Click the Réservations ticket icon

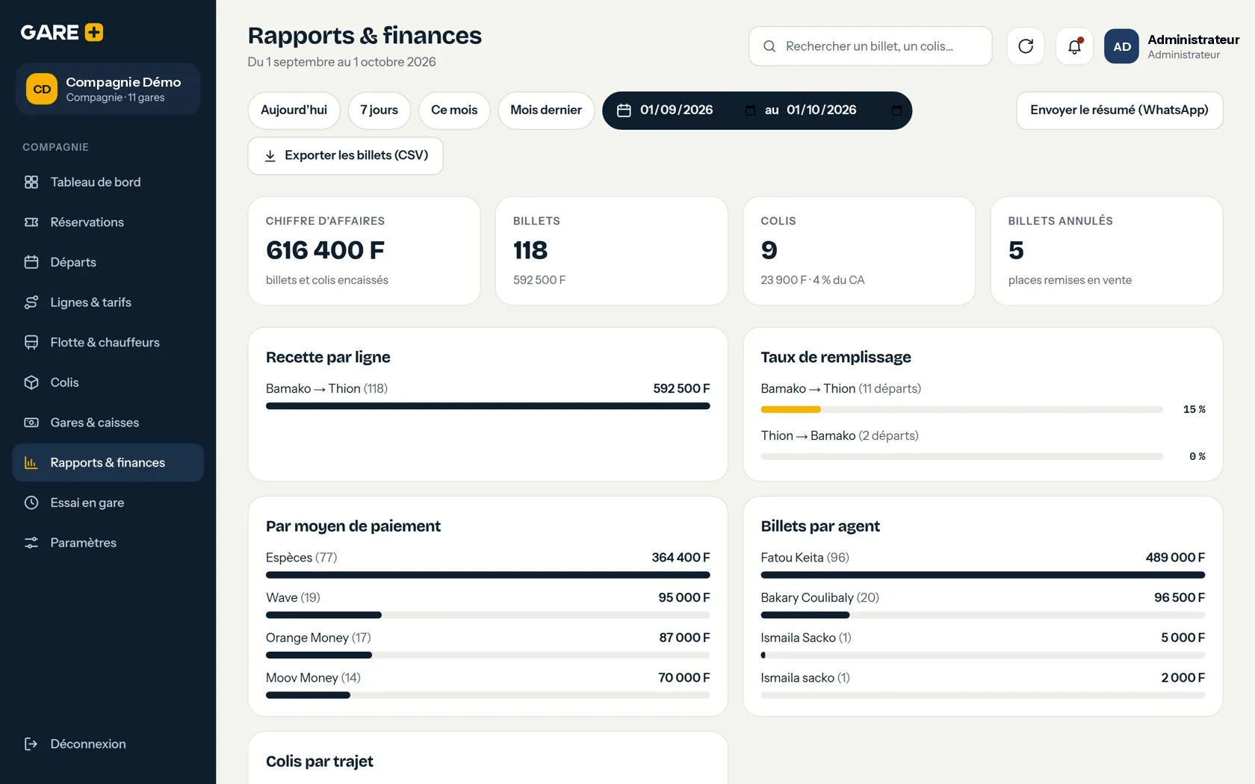[31, 222]
